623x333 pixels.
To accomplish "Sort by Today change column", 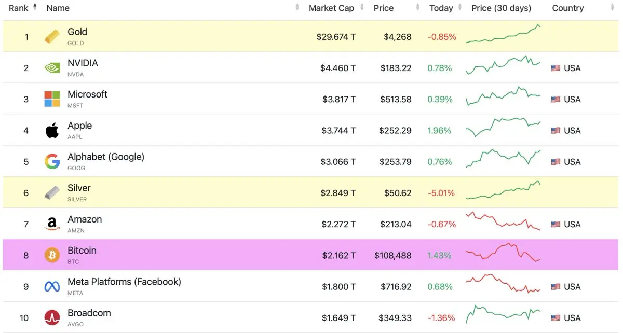I will tap(441, 8).
